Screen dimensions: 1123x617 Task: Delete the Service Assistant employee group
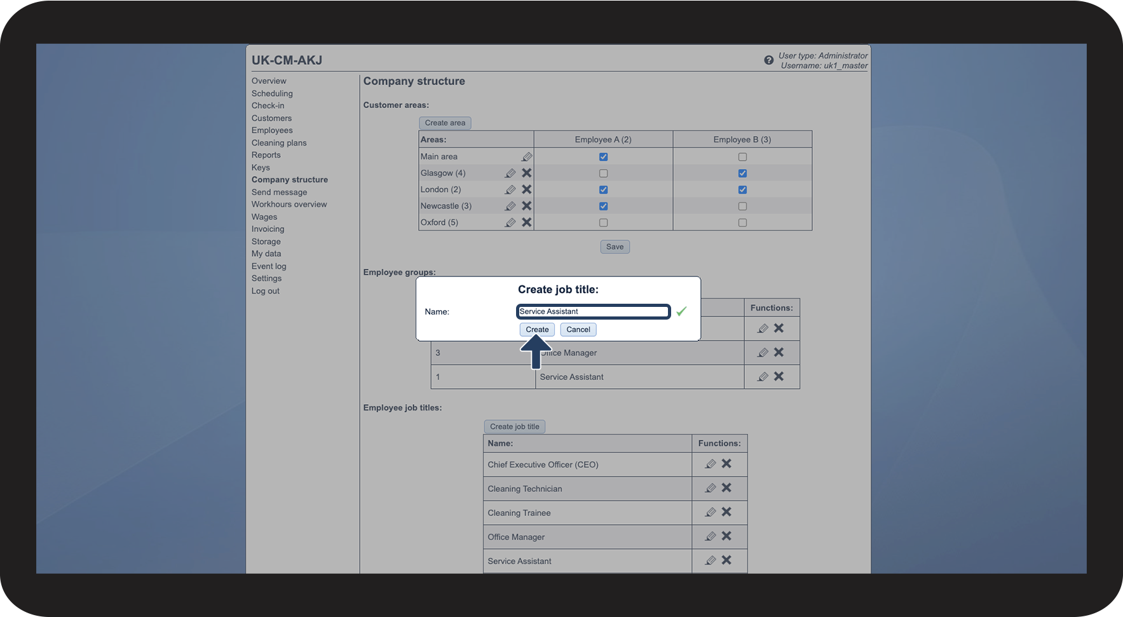779,376
